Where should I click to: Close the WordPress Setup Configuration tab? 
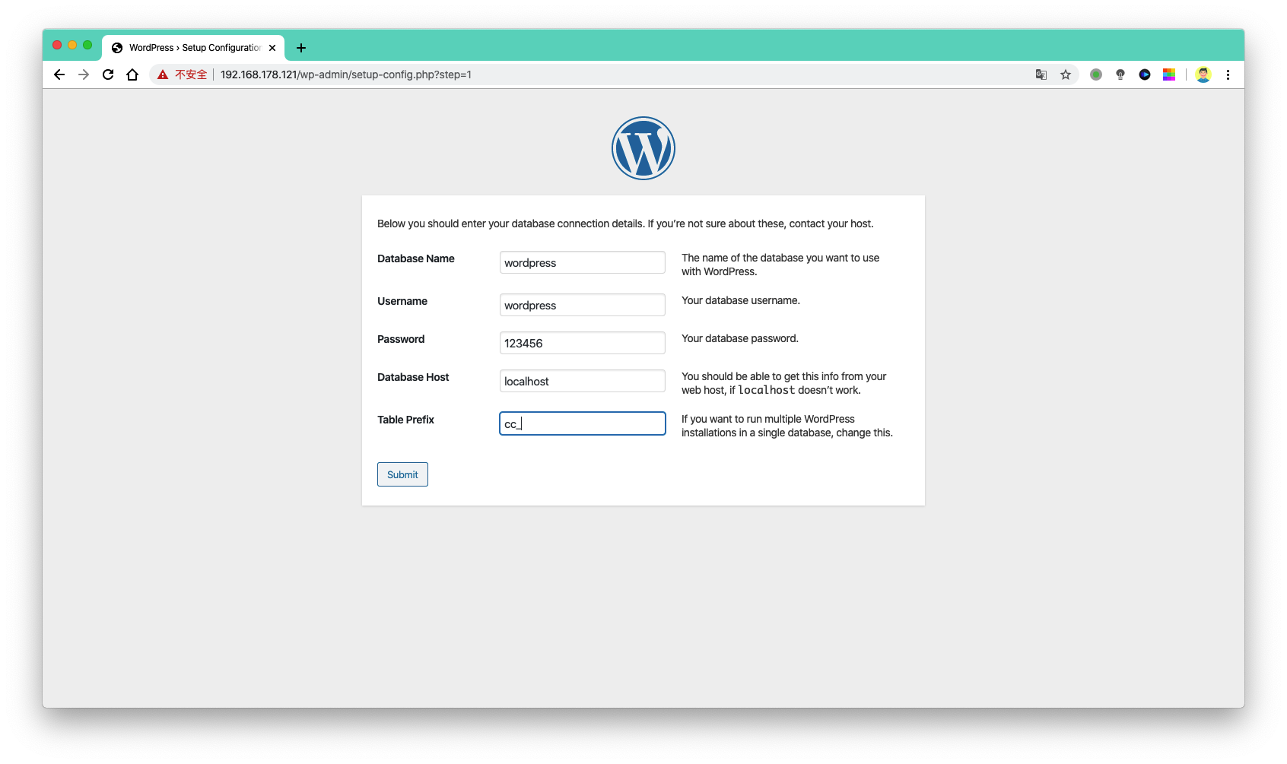coord(272,48)
